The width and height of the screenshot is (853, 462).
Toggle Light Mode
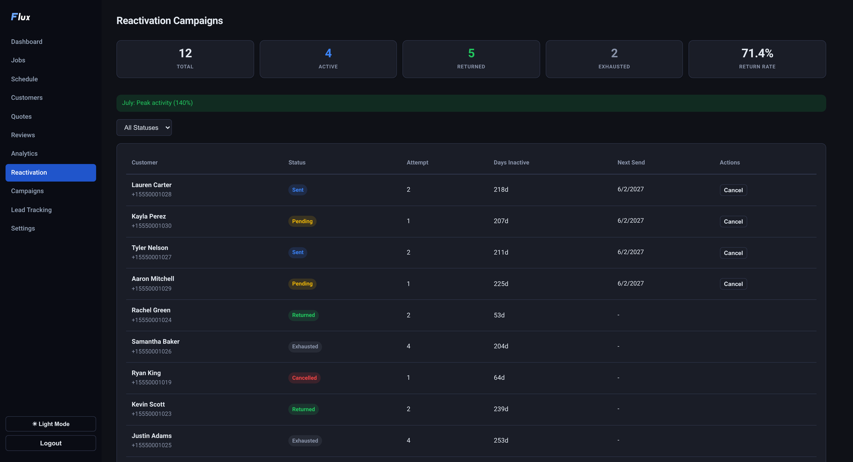tap(51, 424)
